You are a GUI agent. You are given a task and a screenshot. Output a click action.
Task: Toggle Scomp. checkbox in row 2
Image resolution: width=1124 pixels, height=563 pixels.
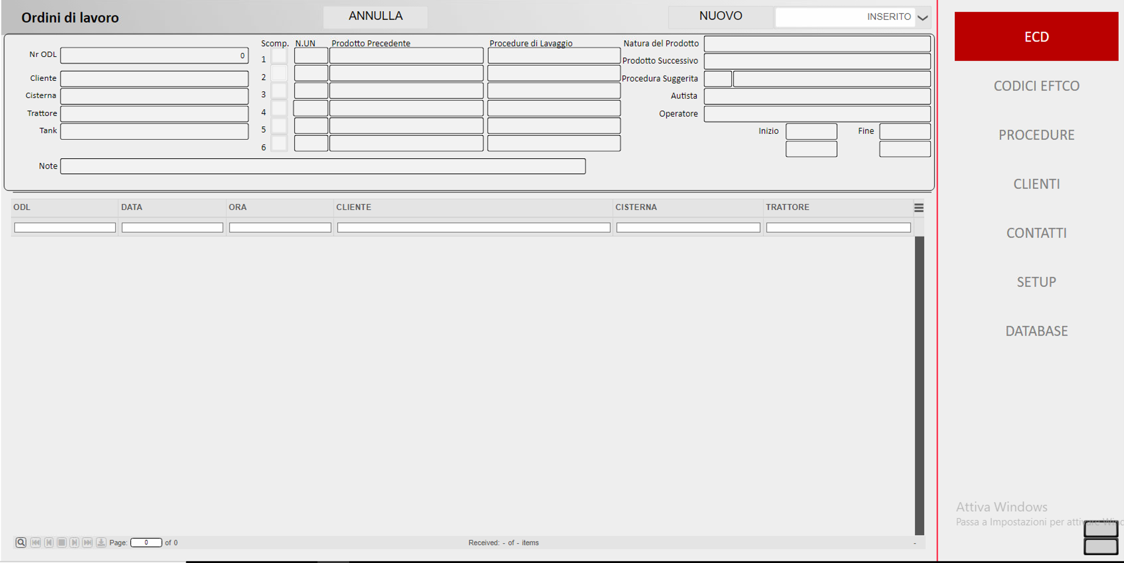(x=279, y=73)
